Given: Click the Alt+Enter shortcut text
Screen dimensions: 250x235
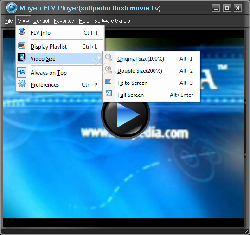Looking at the screenshot, I should click(x=181, y=95).
